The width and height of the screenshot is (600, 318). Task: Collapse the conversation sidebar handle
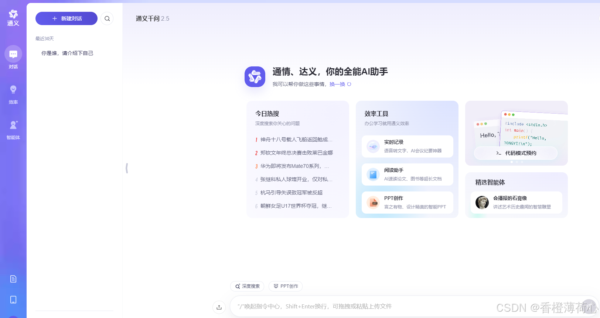(x=127, y=168)
